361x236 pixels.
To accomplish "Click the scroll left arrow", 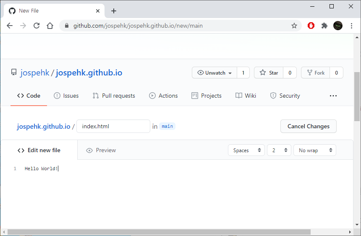I will 4,232.
